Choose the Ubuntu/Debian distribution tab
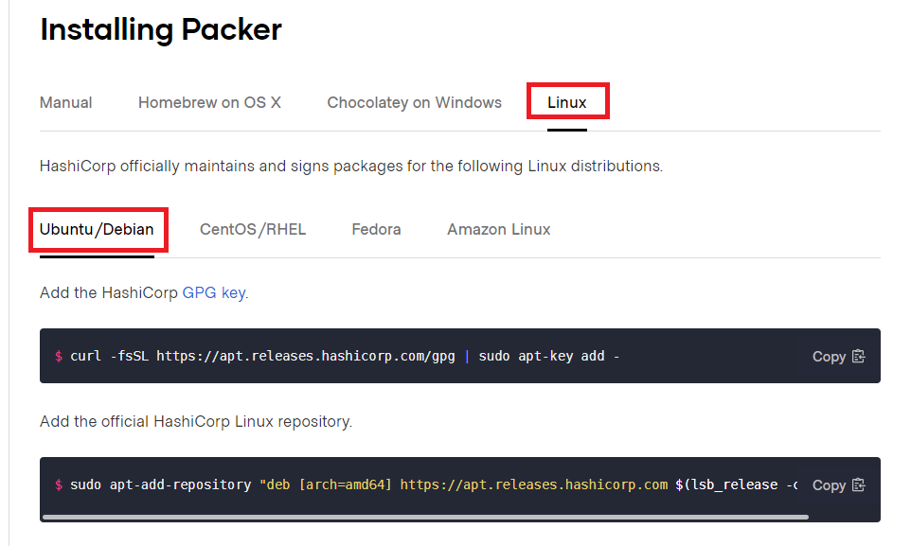911x546 pixels. click(x=97, y=229)
